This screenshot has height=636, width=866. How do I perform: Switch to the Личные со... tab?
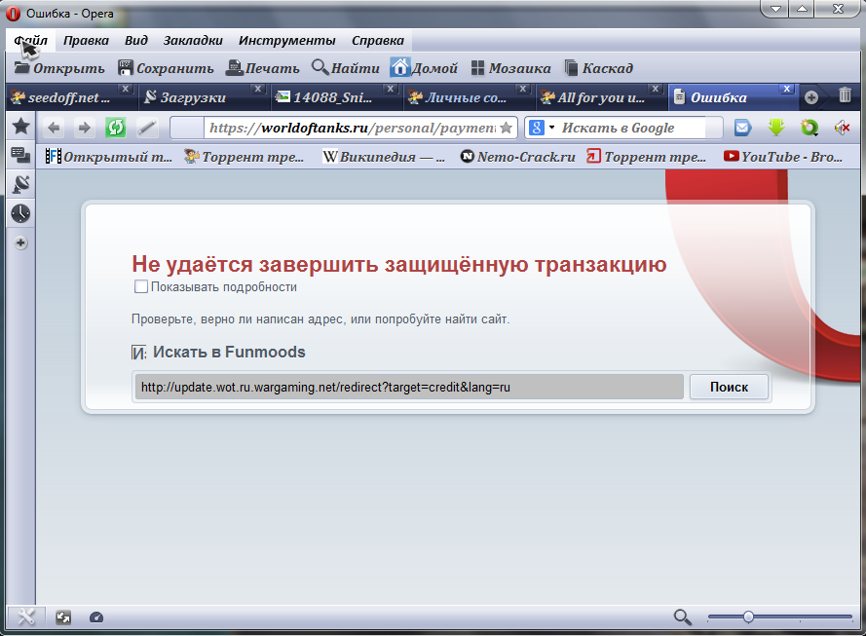[465, 97]
